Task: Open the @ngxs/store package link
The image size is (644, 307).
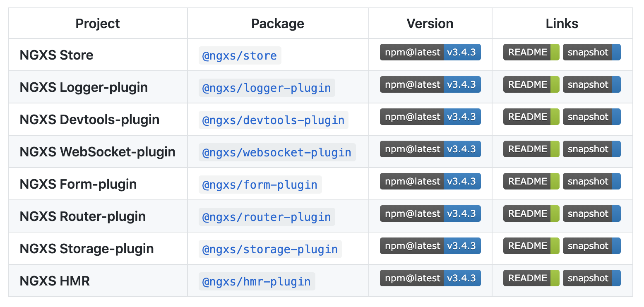Action: (x=240, y=56)
